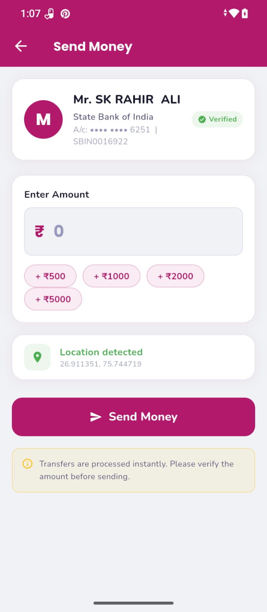The image size is (267, 612).
Task: Tap the large Send Money button
Action: 133,417
